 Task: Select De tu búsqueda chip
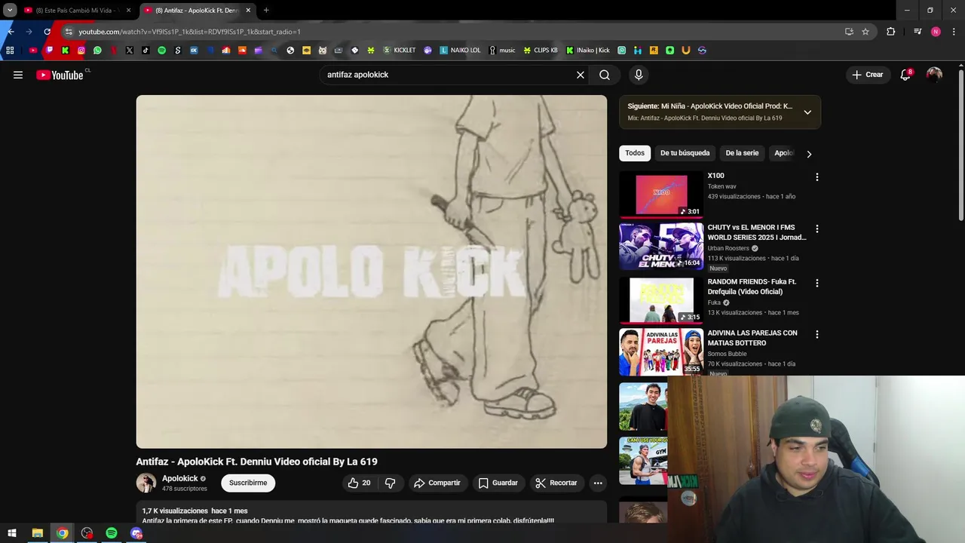coord(685,153)
